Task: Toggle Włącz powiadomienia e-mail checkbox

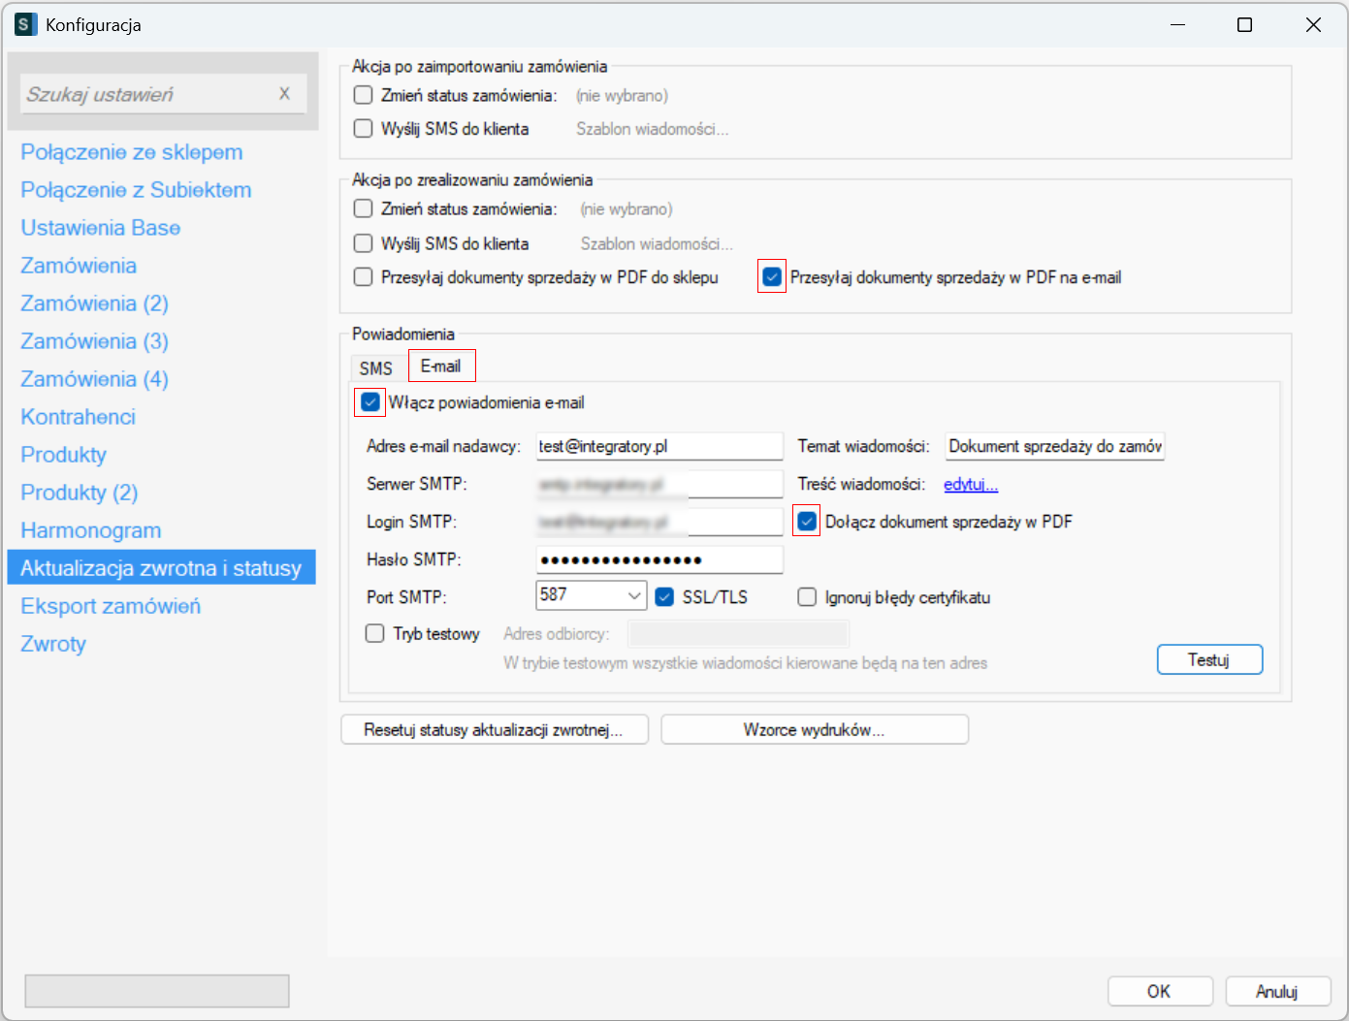Action: coord(370,402)
